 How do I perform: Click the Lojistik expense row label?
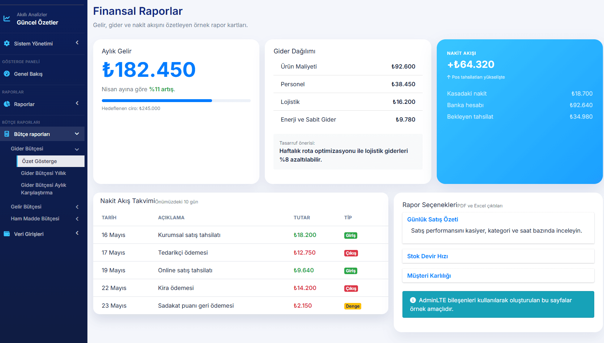[290, 102]
